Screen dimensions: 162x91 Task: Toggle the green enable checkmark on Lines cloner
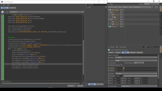coord(124,10)
